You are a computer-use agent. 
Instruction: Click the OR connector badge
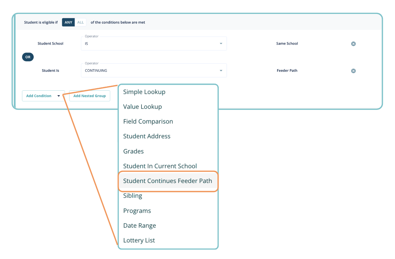pyautogui.click(x=28, y=57)
